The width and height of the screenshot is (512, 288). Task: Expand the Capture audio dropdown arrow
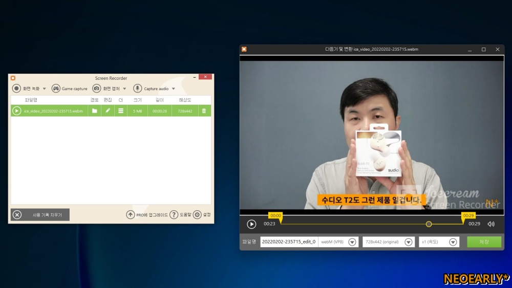click(174, 88)
